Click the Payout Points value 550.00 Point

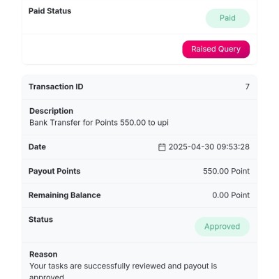226,171
